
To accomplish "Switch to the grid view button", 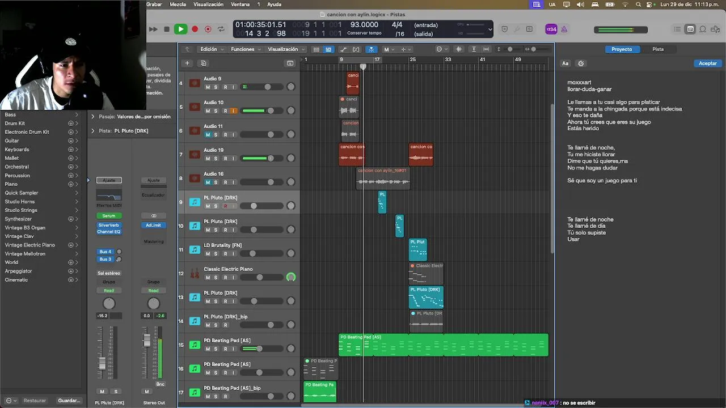I will (316, 49).
